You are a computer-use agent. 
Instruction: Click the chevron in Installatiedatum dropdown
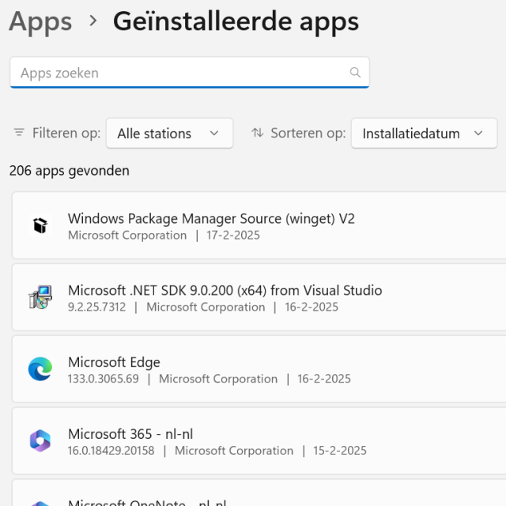[478, 134]
